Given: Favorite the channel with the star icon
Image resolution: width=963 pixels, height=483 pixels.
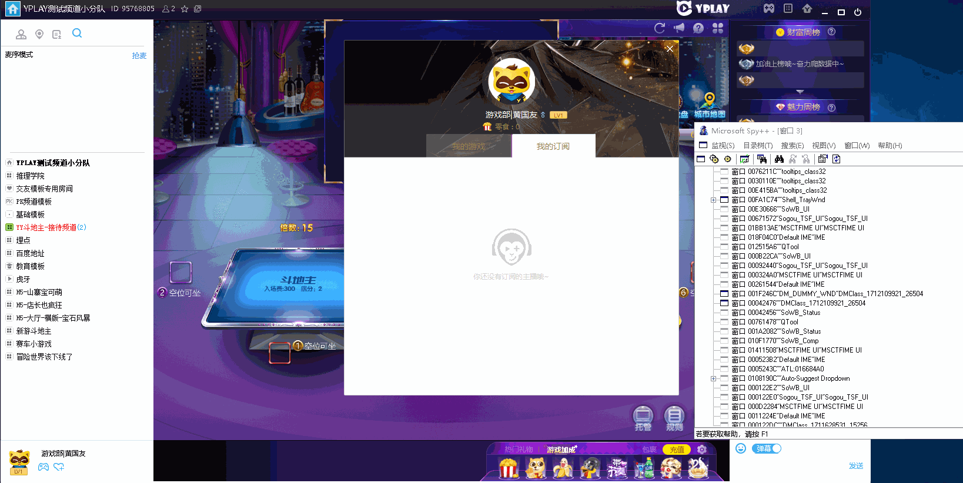Looking at the screenshot, I should click(x=185, y=9).
